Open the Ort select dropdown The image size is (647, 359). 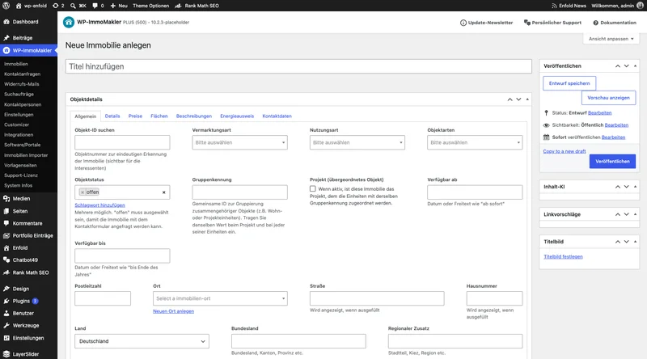tap(220, 298)
